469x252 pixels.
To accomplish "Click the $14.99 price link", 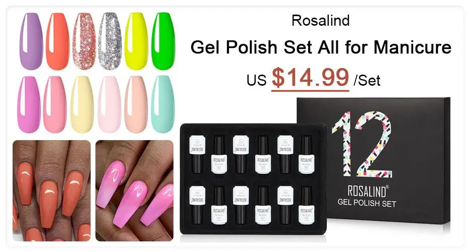I will click(310, 78).
